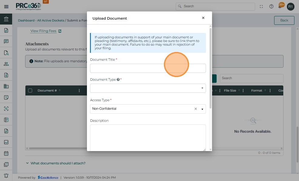Viewport: 299px width, 181px height.
Task: Open the Document Type dropdown
Action: click(x=148, y=88)
